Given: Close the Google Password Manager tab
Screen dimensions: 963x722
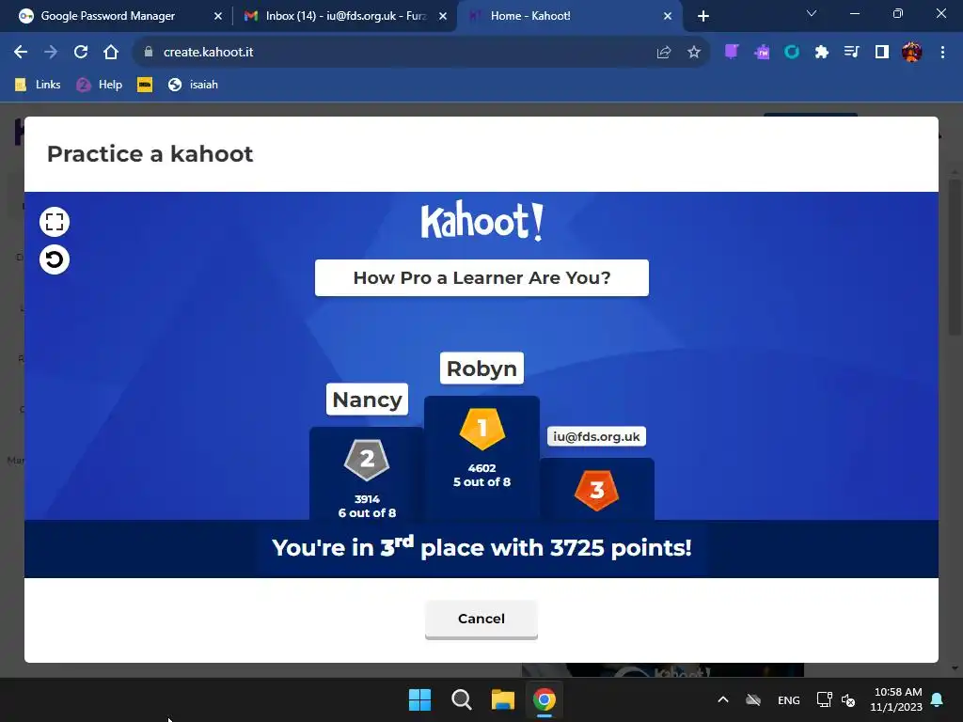Looking at the screenshot, I should [x=217, y=16].
